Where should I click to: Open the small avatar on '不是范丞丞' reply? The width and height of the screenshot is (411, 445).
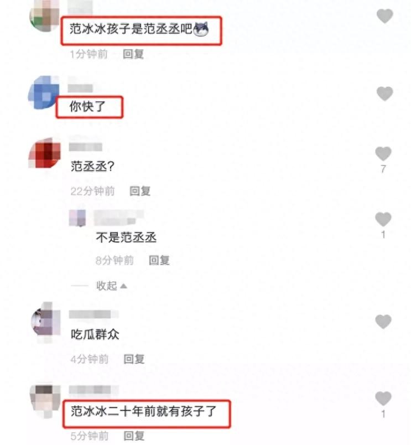[x=77, y=218]
